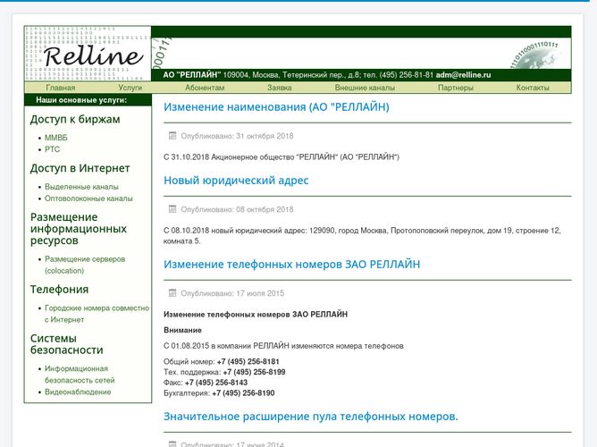597x447 pixels.
Task: Click the Системы безопасности heading
Action: coord(67,344)
